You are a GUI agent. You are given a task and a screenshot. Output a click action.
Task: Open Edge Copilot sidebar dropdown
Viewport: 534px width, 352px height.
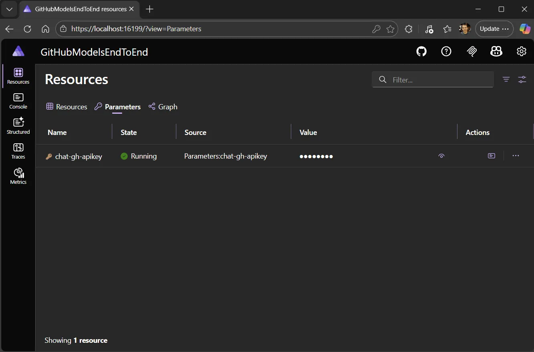(x=525, y=28)
